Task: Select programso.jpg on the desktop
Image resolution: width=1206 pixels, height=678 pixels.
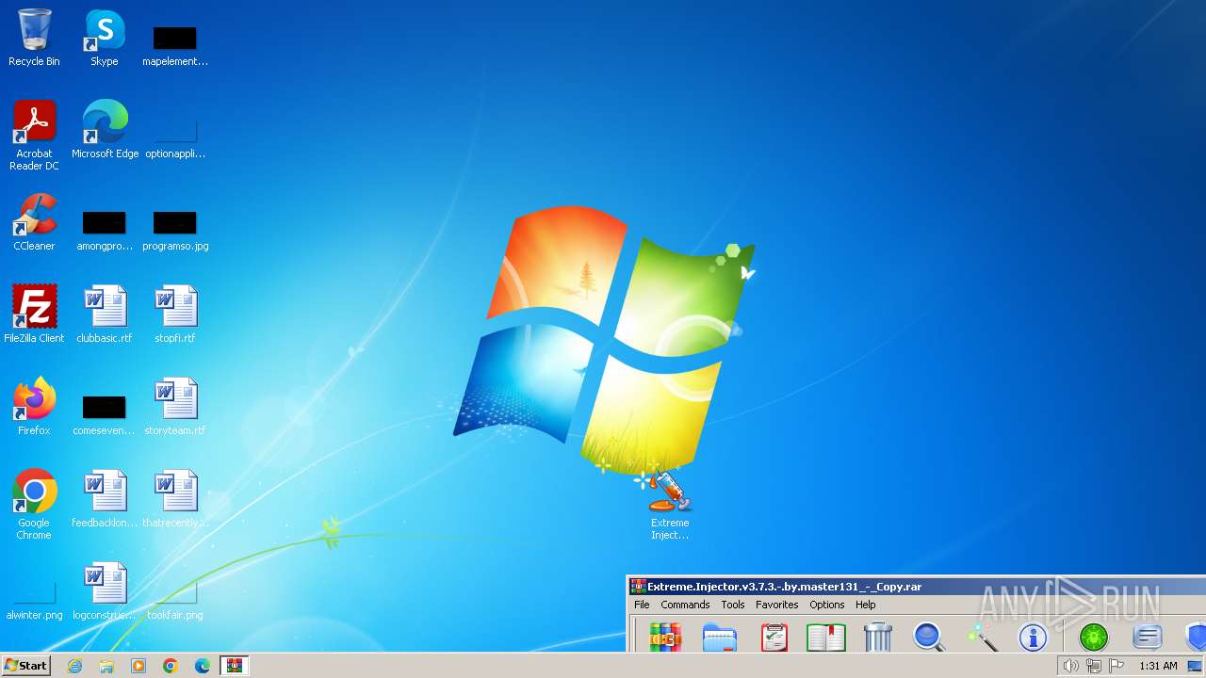Action: 175,231
